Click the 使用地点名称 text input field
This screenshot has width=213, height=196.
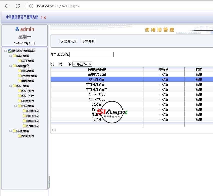(x=91, y=55)
